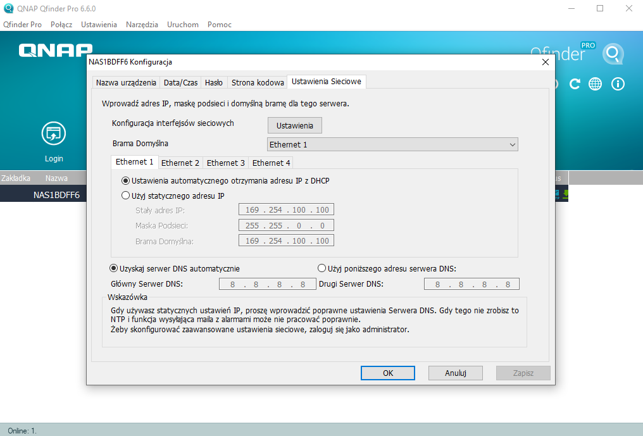This screenshot has height=436, width=643.
Task: Open the Narzędzia menu
Action: (x=142, y=25)
